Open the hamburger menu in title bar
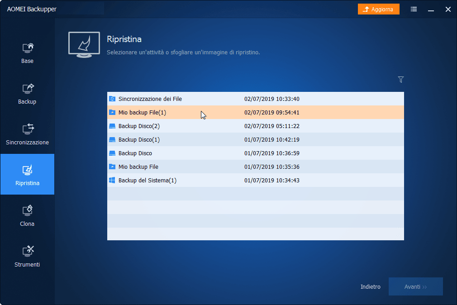This screenshot has height=305, width=457. 414,10
